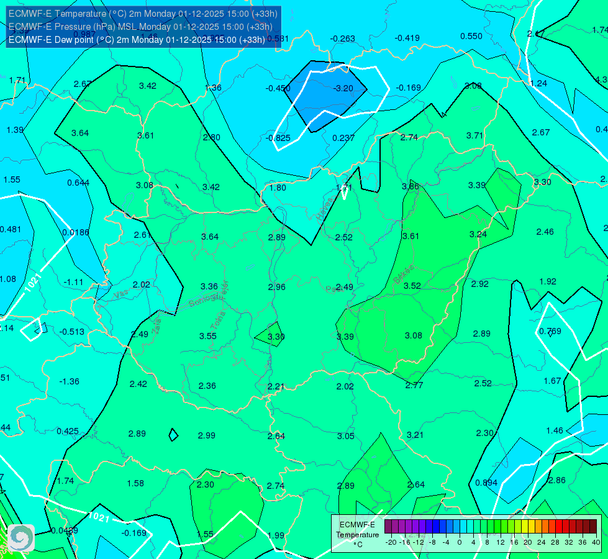Click the 1.92 temperature value
Screen dimensions: 608x559
pos(548,281)
